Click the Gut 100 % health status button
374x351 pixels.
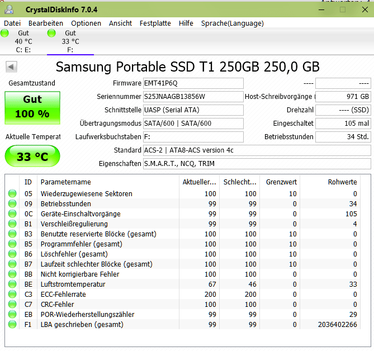(32, 108)
